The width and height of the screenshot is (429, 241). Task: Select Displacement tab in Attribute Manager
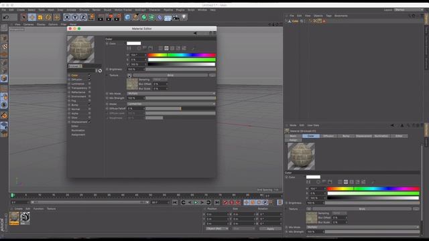(x=363, y=136)
